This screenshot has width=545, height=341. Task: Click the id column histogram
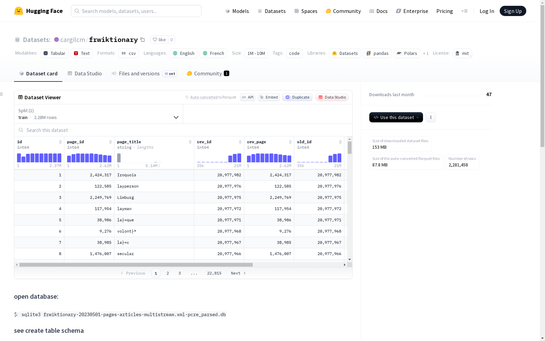coord(39,158)
